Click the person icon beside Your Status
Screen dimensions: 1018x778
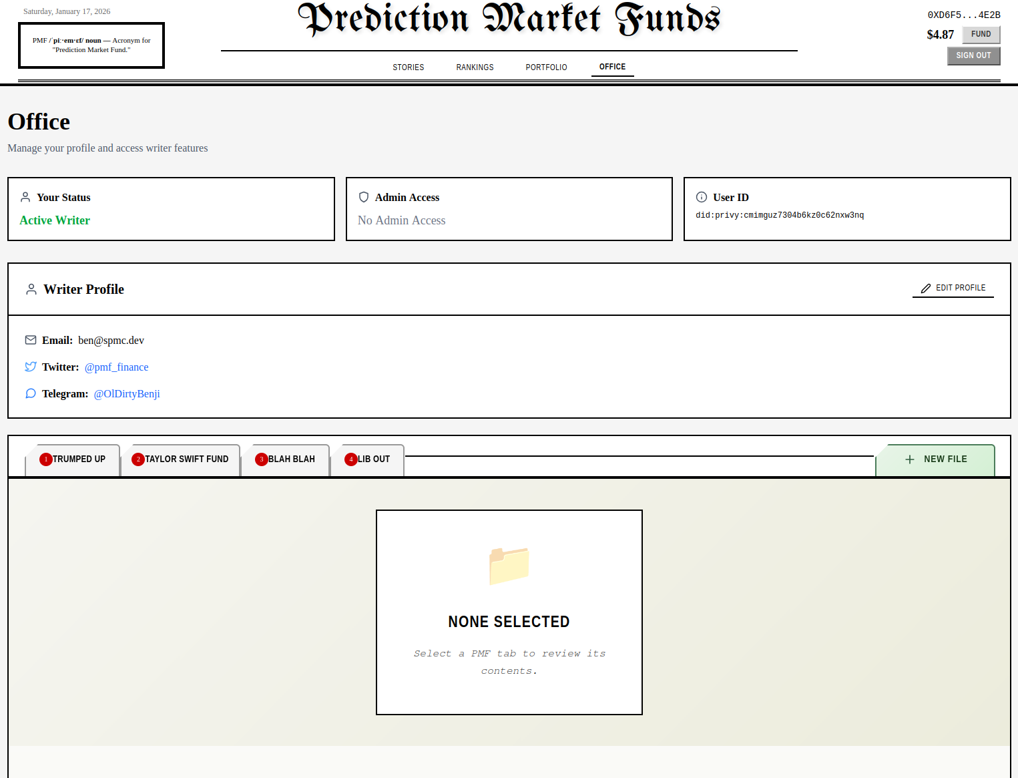point(25,197)
